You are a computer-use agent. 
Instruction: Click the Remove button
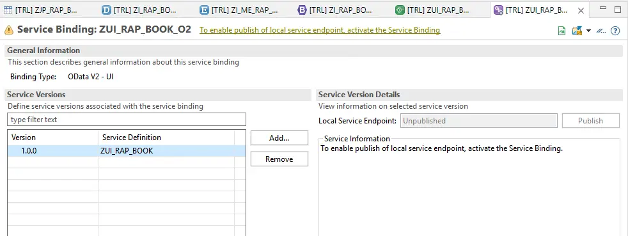(x=279, y=159)
